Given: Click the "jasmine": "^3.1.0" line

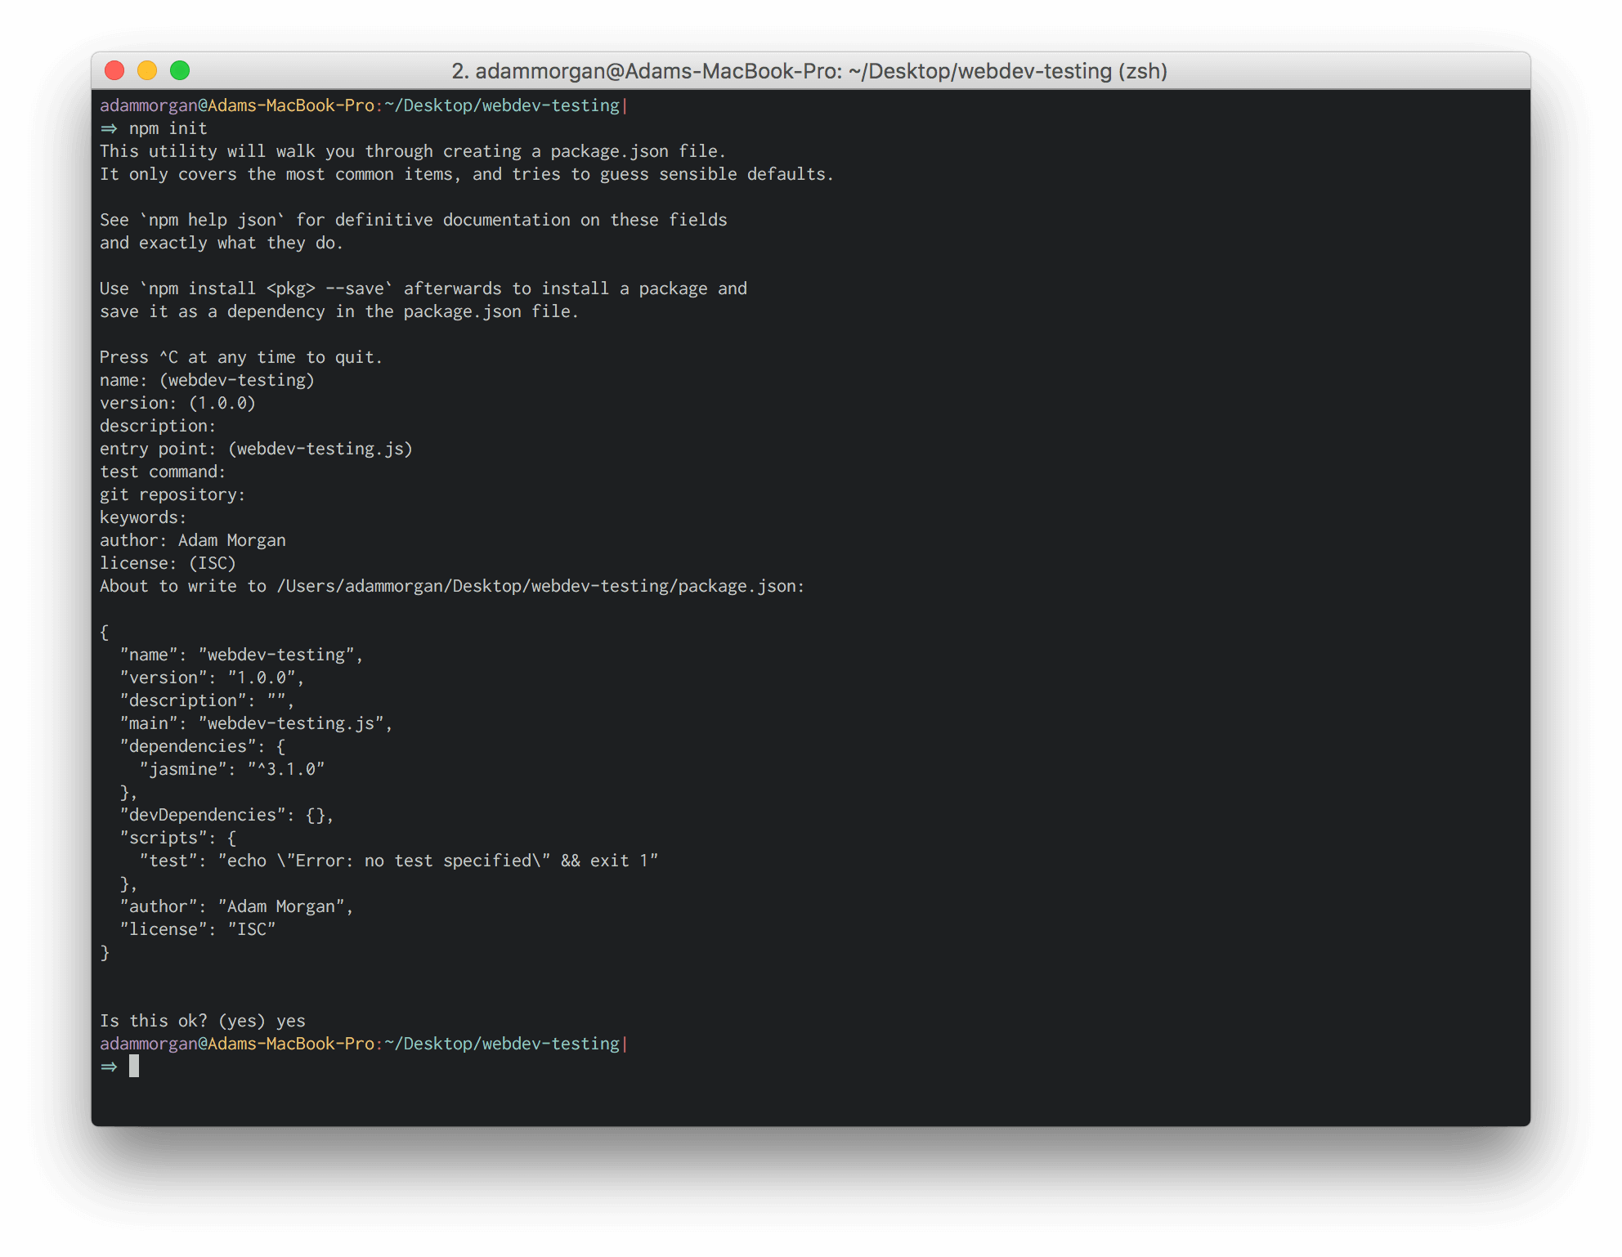Looking at the screenshot, I should click(232, 769).
